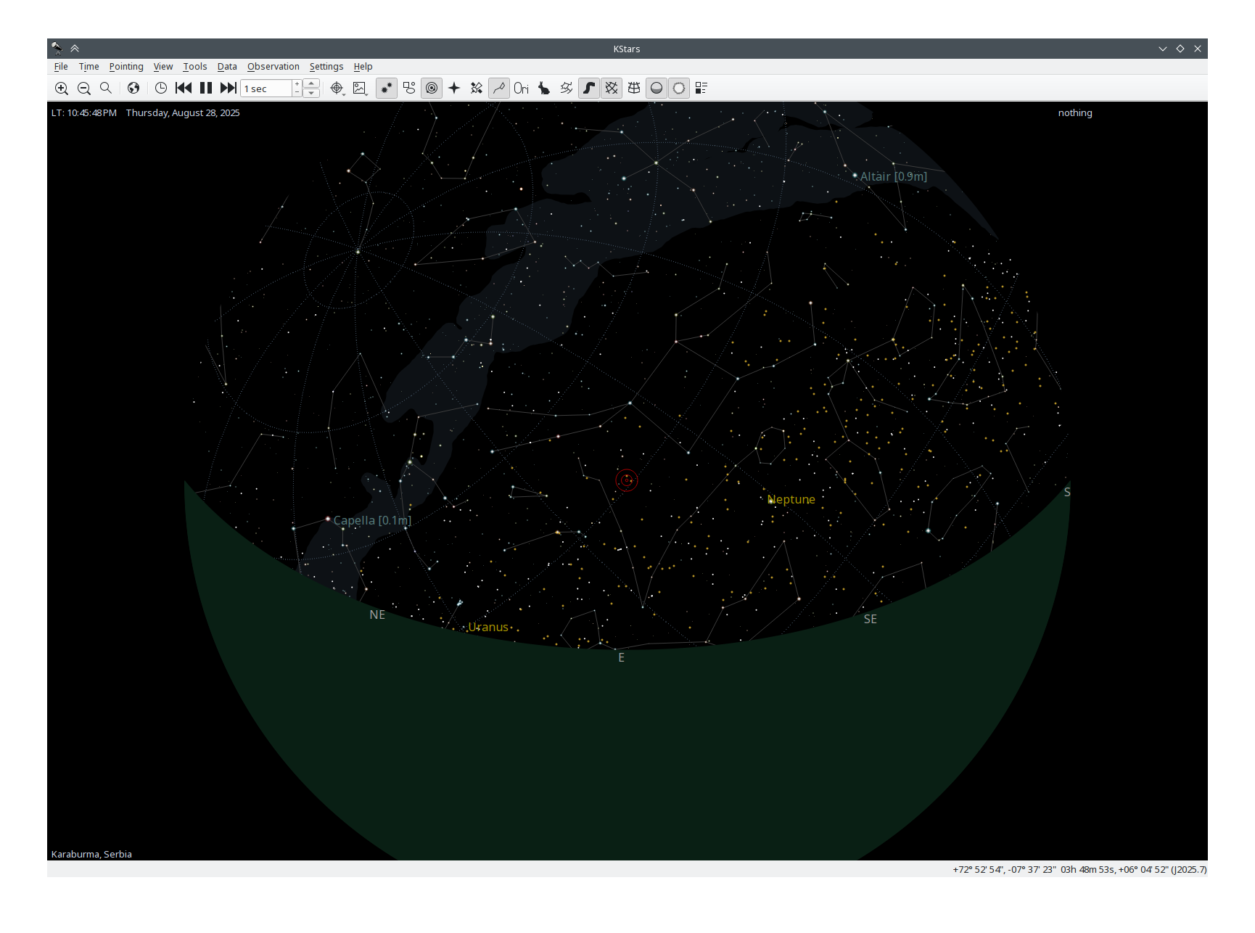The image size is (1255, 933).
Task: Toggle the constellation names 'Ori' icon
Action: (521, 89)
